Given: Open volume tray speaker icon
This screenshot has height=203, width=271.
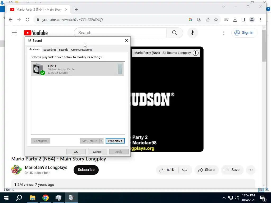Looking at the screenshot, I should pyautogui.click(x=237, y=198).
